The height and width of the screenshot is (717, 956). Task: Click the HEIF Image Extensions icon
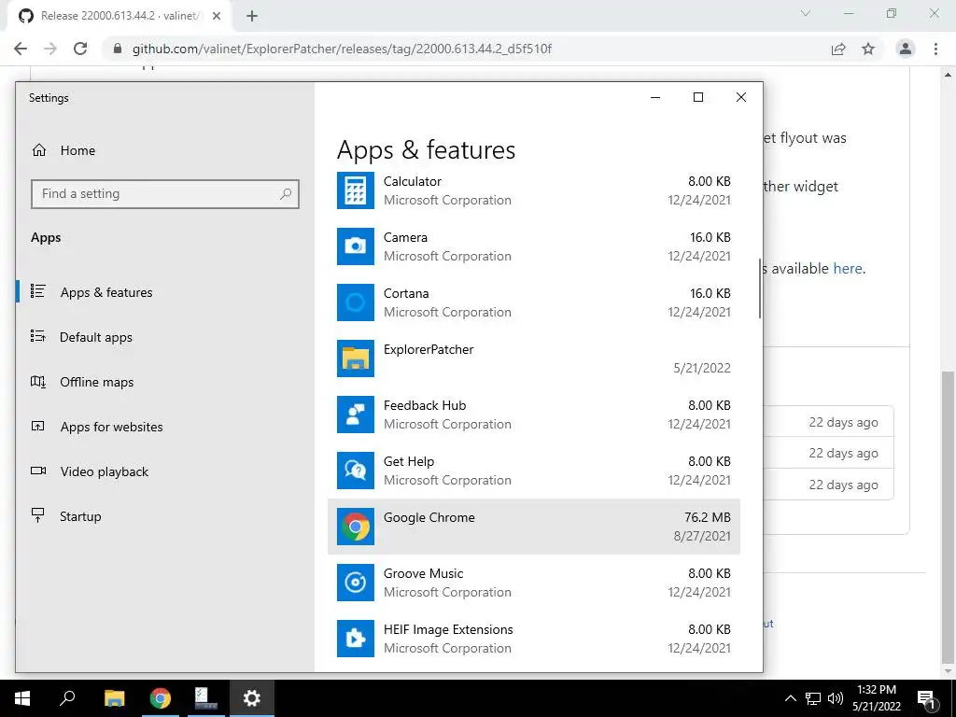[x=356, y=639]
